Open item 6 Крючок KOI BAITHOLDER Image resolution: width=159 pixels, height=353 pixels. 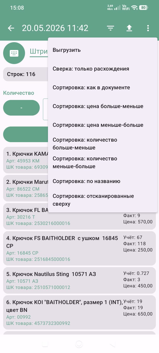pyautogui.click(x=79, y=312)
